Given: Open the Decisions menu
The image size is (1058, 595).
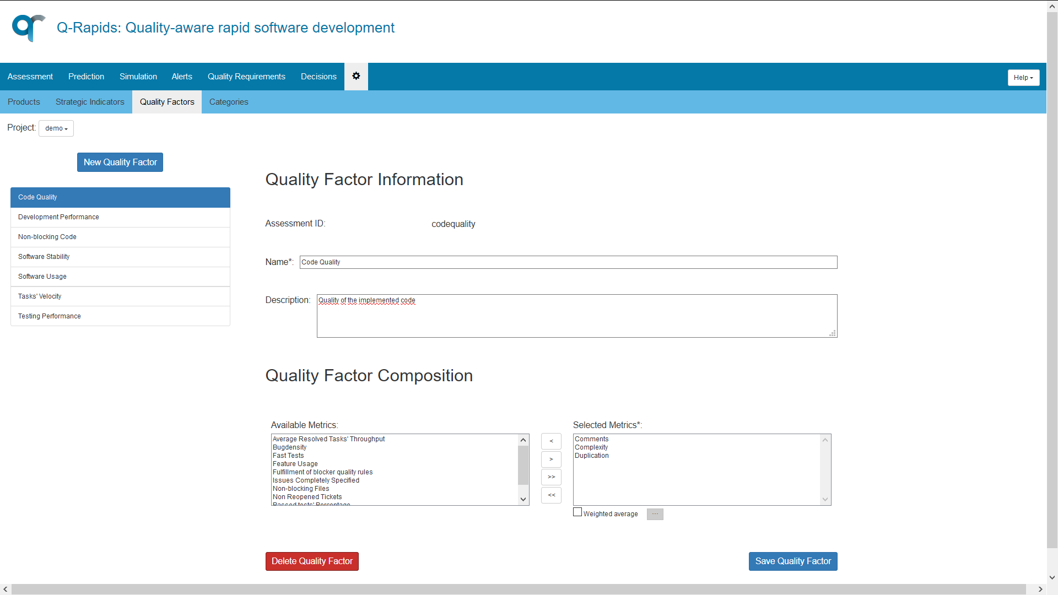Looking at the screenshot, I should coord(318,76).
